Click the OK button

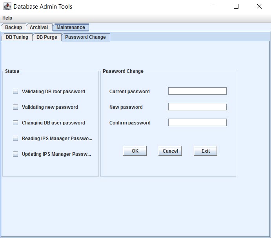(x=135, y=151)
